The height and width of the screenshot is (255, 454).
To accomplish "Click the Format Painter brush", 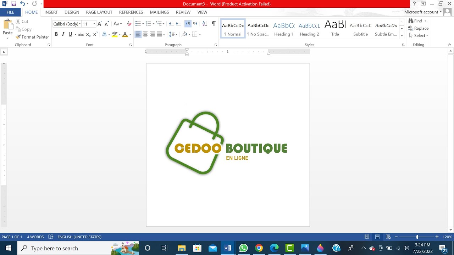I will tap(18, 37).
